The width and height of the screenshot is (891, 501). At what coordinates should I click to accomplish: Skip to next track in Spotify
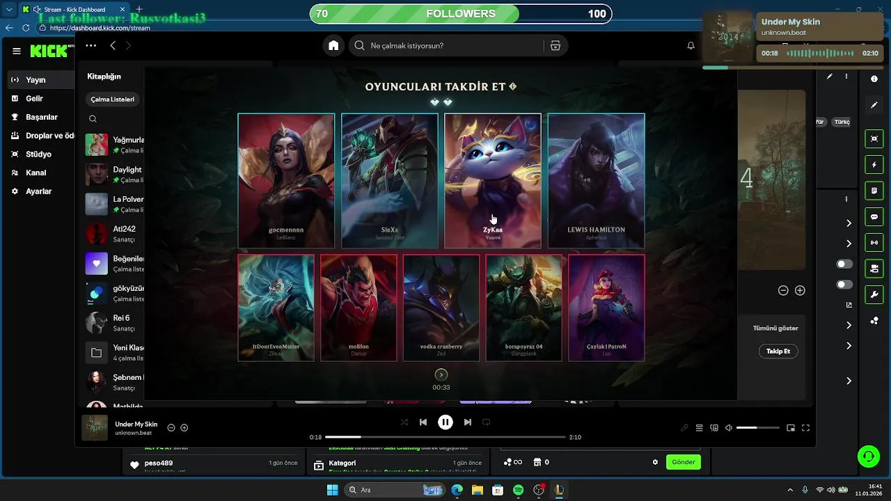pos(468,422)
